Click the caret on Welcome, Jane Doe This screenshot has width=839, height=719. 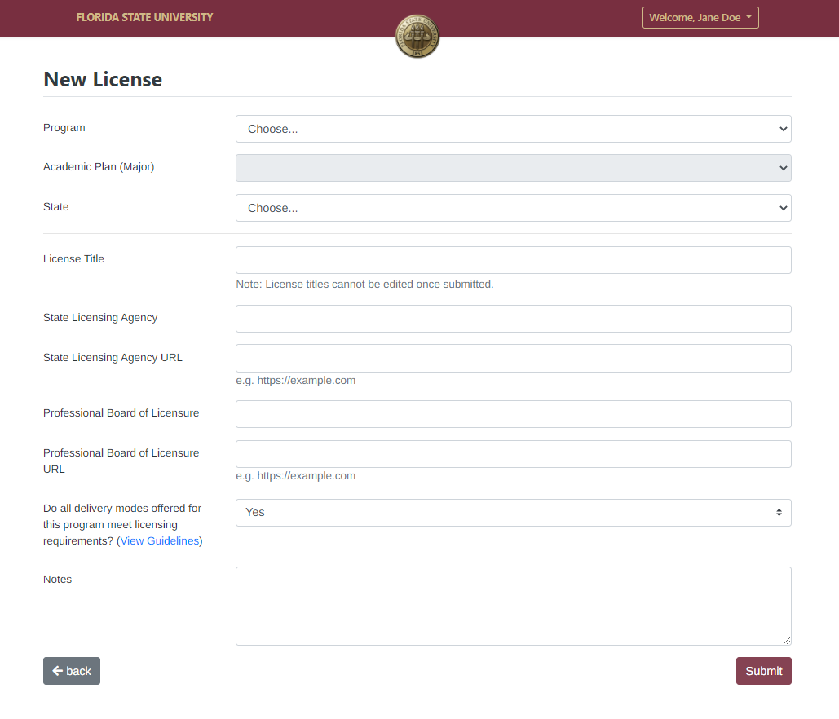click(748, 17)
